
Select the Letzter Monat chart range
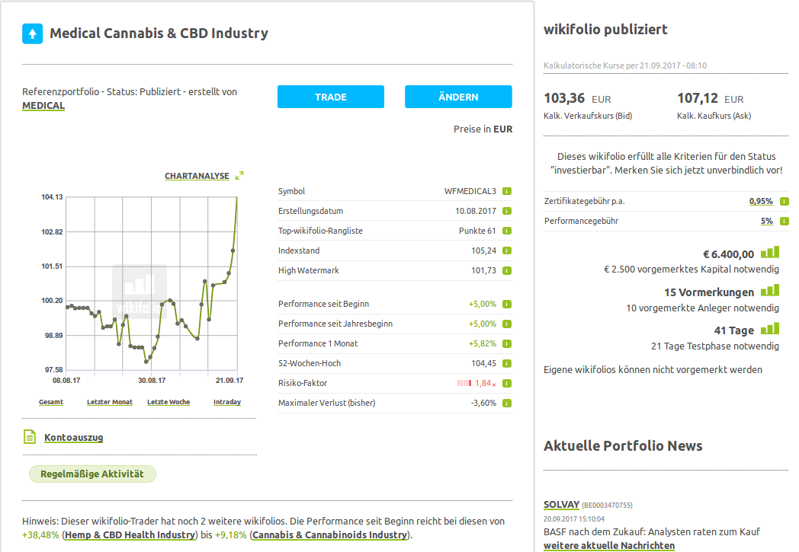point(110,402)
